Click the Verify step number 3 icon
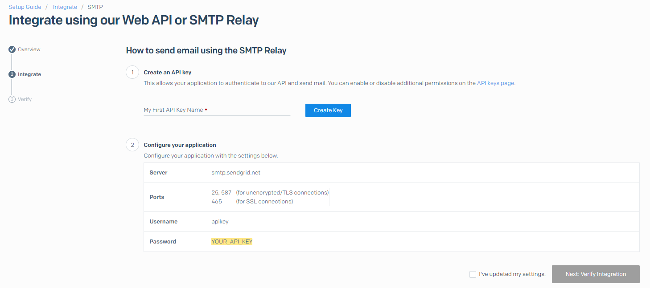650x288 pixels. pyautogui.click(x=12, y=99)
